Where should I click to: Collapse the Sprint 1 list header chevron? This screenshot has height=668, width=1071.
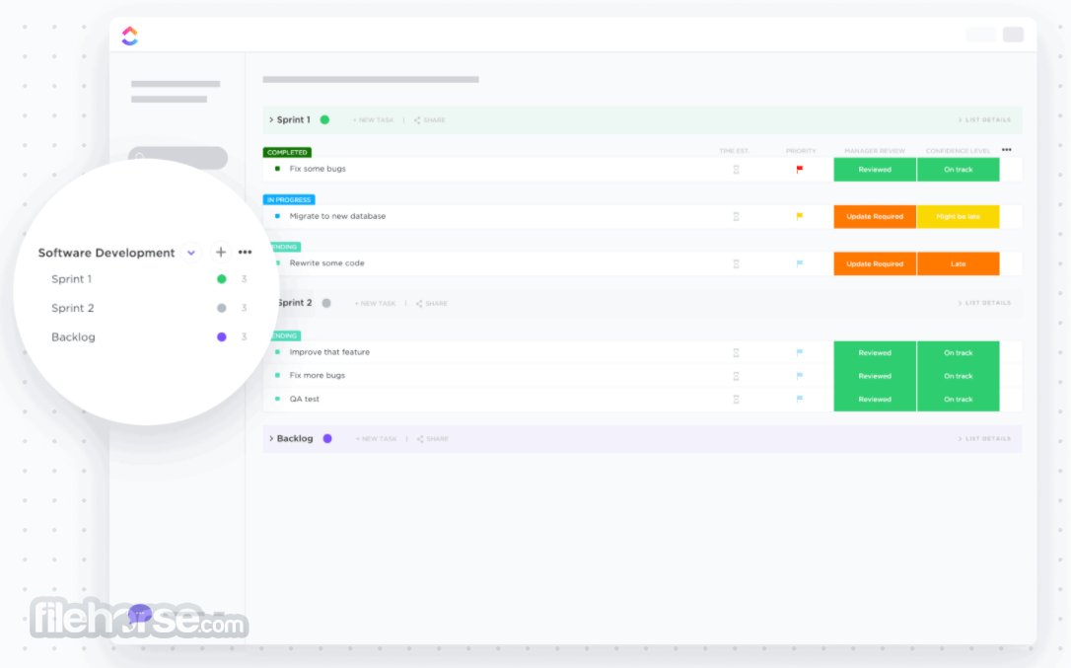point(271,119)
